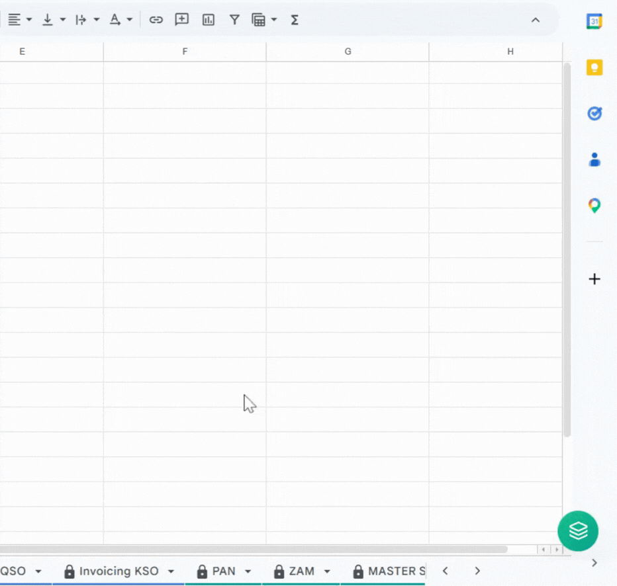Open Google Maps from the side panel
The image size is (617, 586).
pyautogui.click(x=594, y=206)
